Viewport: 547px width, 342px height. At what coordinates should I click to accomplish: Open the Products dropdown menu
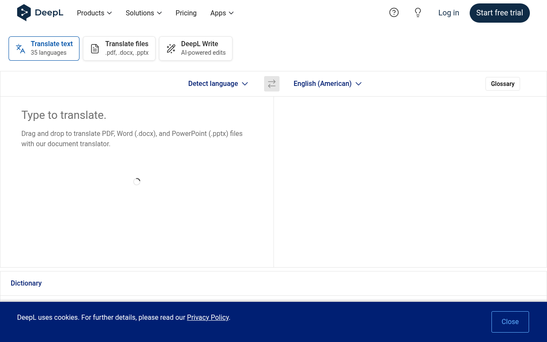pos(94,13)
